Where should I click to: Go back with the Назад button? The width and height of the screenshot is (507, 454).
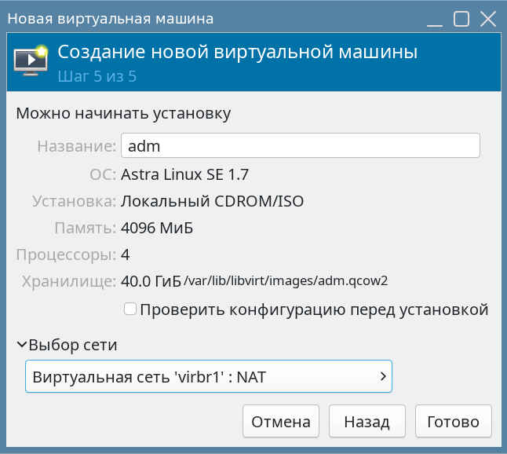(x=367, y=422)
